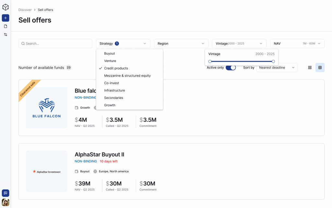332x208 pixels.
Task: Click the cube logo in the sidebar
Action: [x=6, y=7]
